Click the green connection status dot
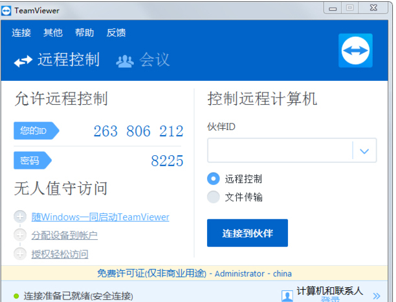 click(16, 296)
